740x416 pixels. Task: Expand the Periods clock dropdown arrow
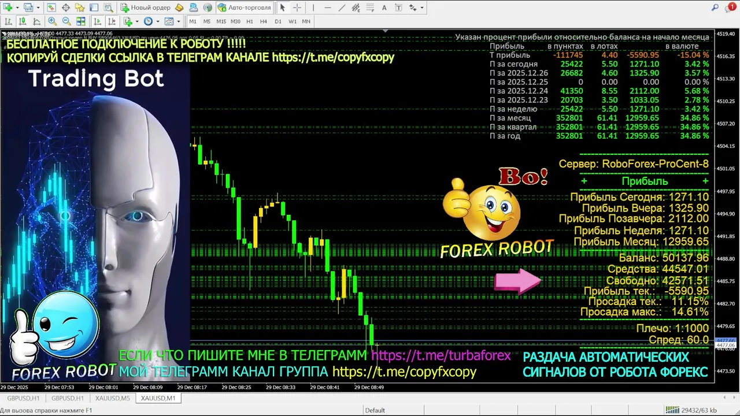click(x=158, y=21)
